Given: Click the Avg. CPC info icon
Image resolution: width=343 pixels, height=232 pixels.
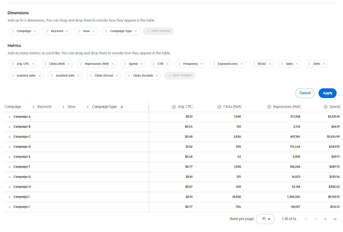Looking at the screenshot, I should (x=174, y=107).
